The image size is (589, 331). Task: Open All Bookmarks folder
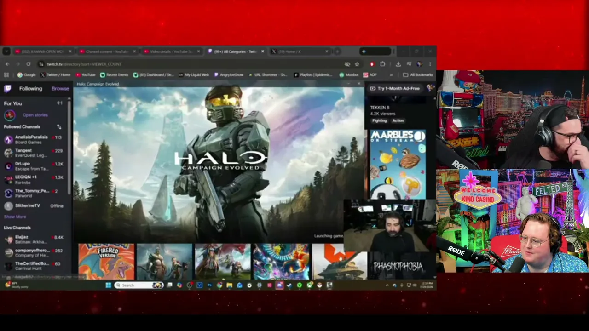click(x=418, y=75)
